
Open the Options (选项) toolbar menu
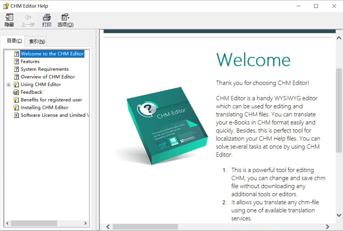click(65, 20)
